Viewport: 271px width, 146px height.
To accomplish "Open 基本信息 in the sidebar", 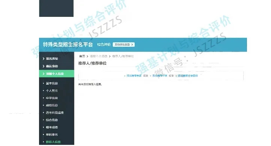I will [52, 83].
